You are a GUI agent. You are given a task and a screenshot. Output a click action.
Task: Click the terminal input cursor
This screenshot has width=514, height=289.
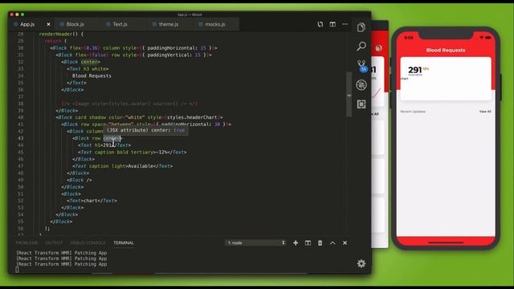point(17,270)
